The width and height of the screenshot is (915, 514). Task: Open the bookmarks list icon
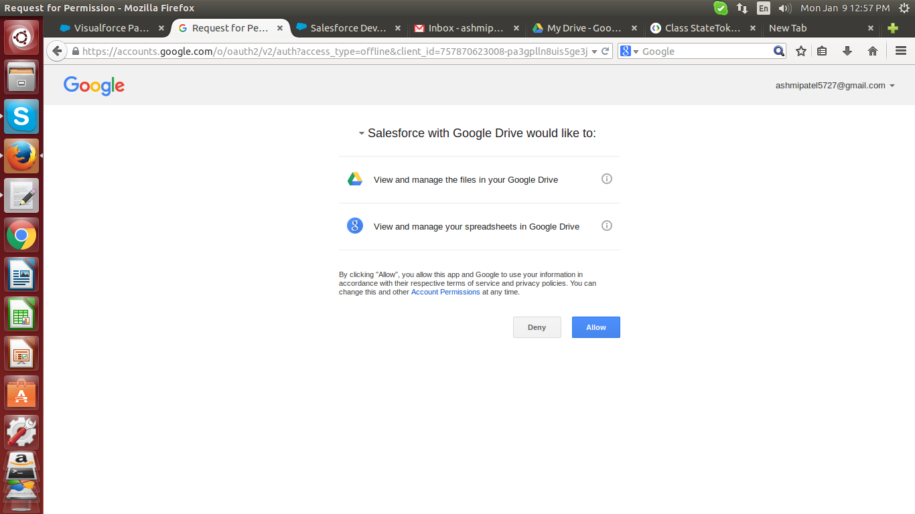[822, 51]
